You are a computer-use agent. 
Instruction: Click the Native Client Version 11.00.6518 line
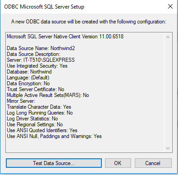65,37
